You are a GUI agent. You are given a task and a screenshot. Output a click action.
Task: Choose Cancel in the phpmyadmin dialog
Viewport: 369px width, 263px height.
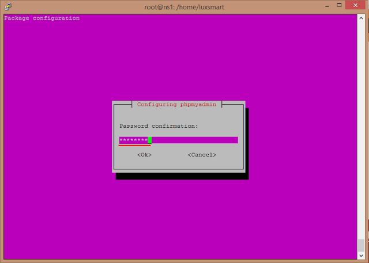pos(202,155)
